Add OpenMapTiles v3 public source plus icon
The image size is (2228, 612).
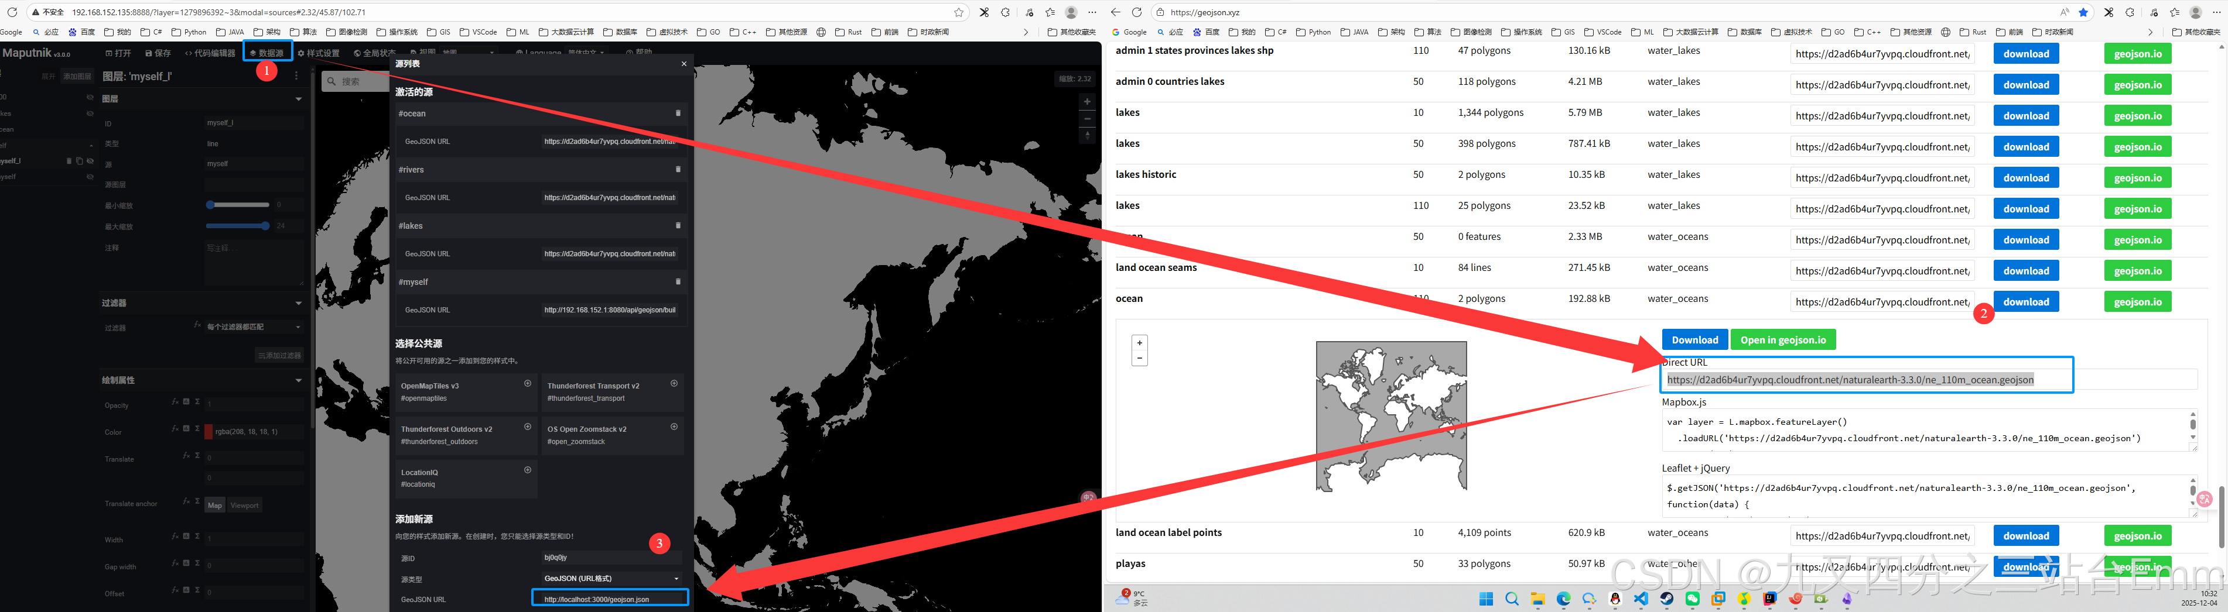pyautogui.click(x=528, y=383)
